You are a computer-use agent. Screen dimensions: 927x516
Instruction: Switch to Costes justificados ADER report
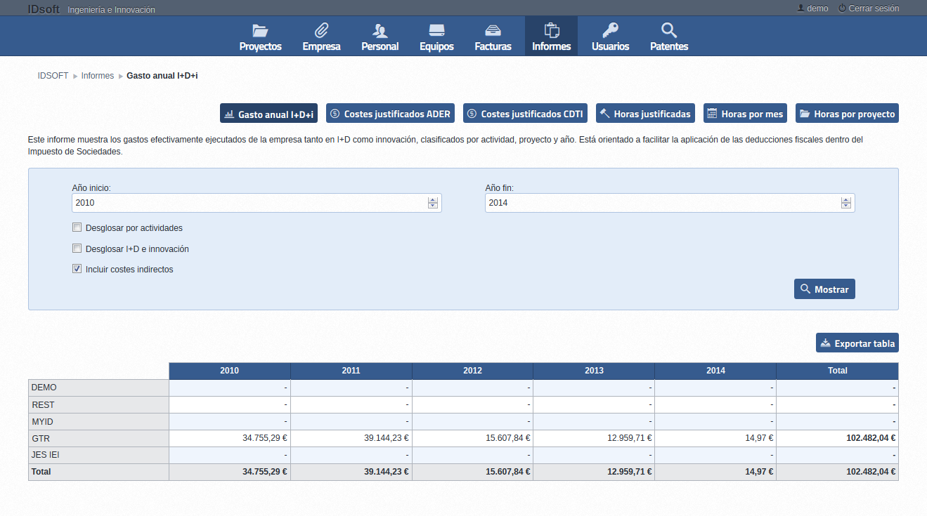[x=391, y=114]
